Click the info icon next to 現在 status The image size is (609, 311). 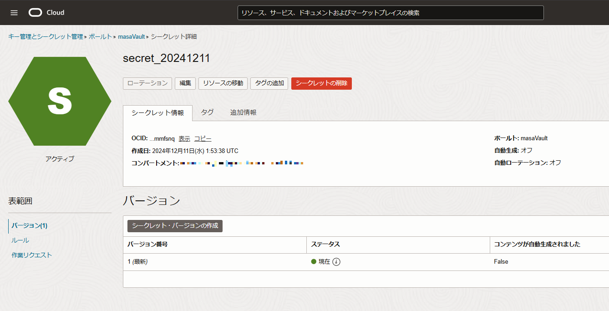[x=336, y=262]
